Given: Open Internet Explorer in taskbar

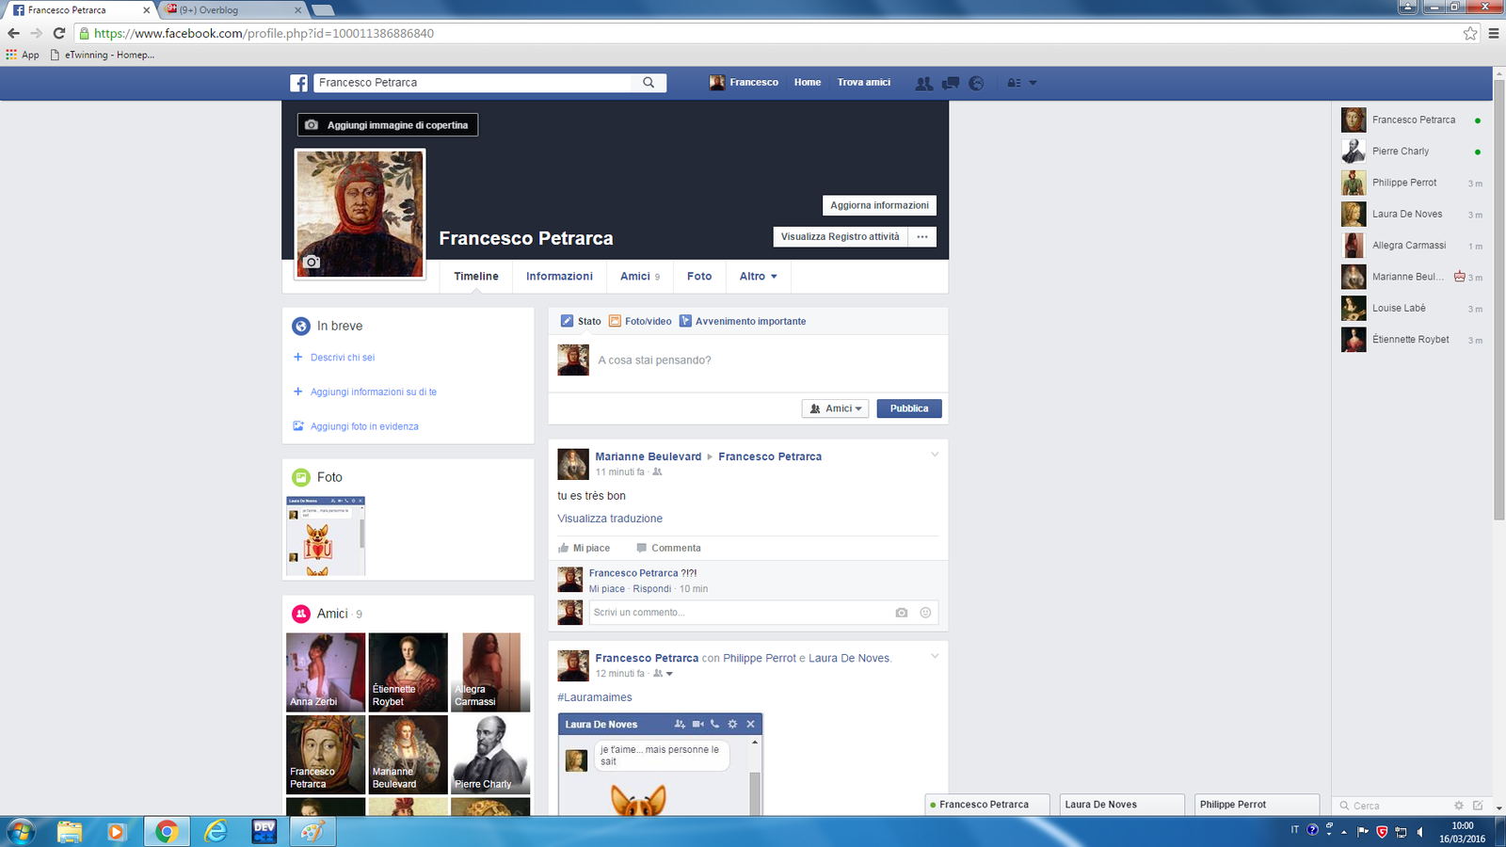Looking at the screenshot, I should coord(216,832).
